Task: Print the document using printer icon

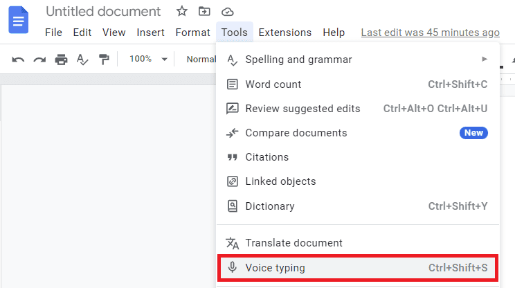Action: [x=61, y=60]
